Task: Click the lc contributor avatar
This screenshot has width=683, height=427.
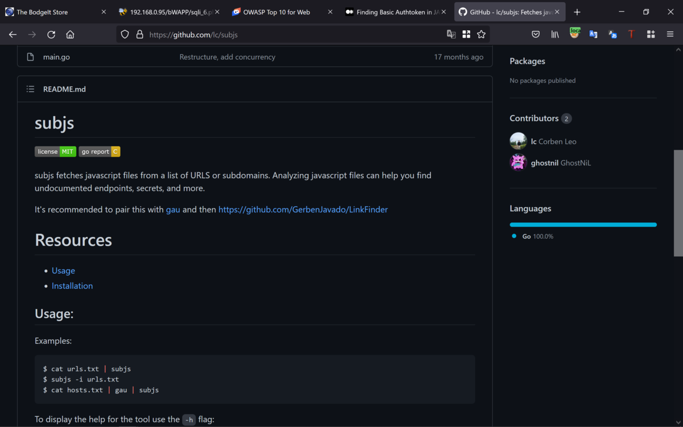Action: (x=518, y=141)
